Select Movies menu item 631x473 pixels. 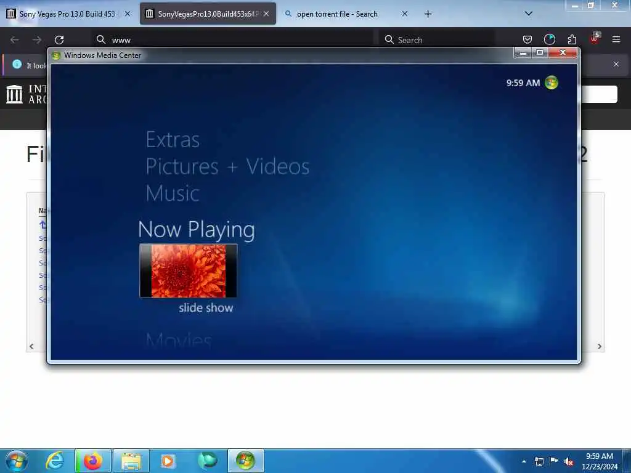[178, 340]
